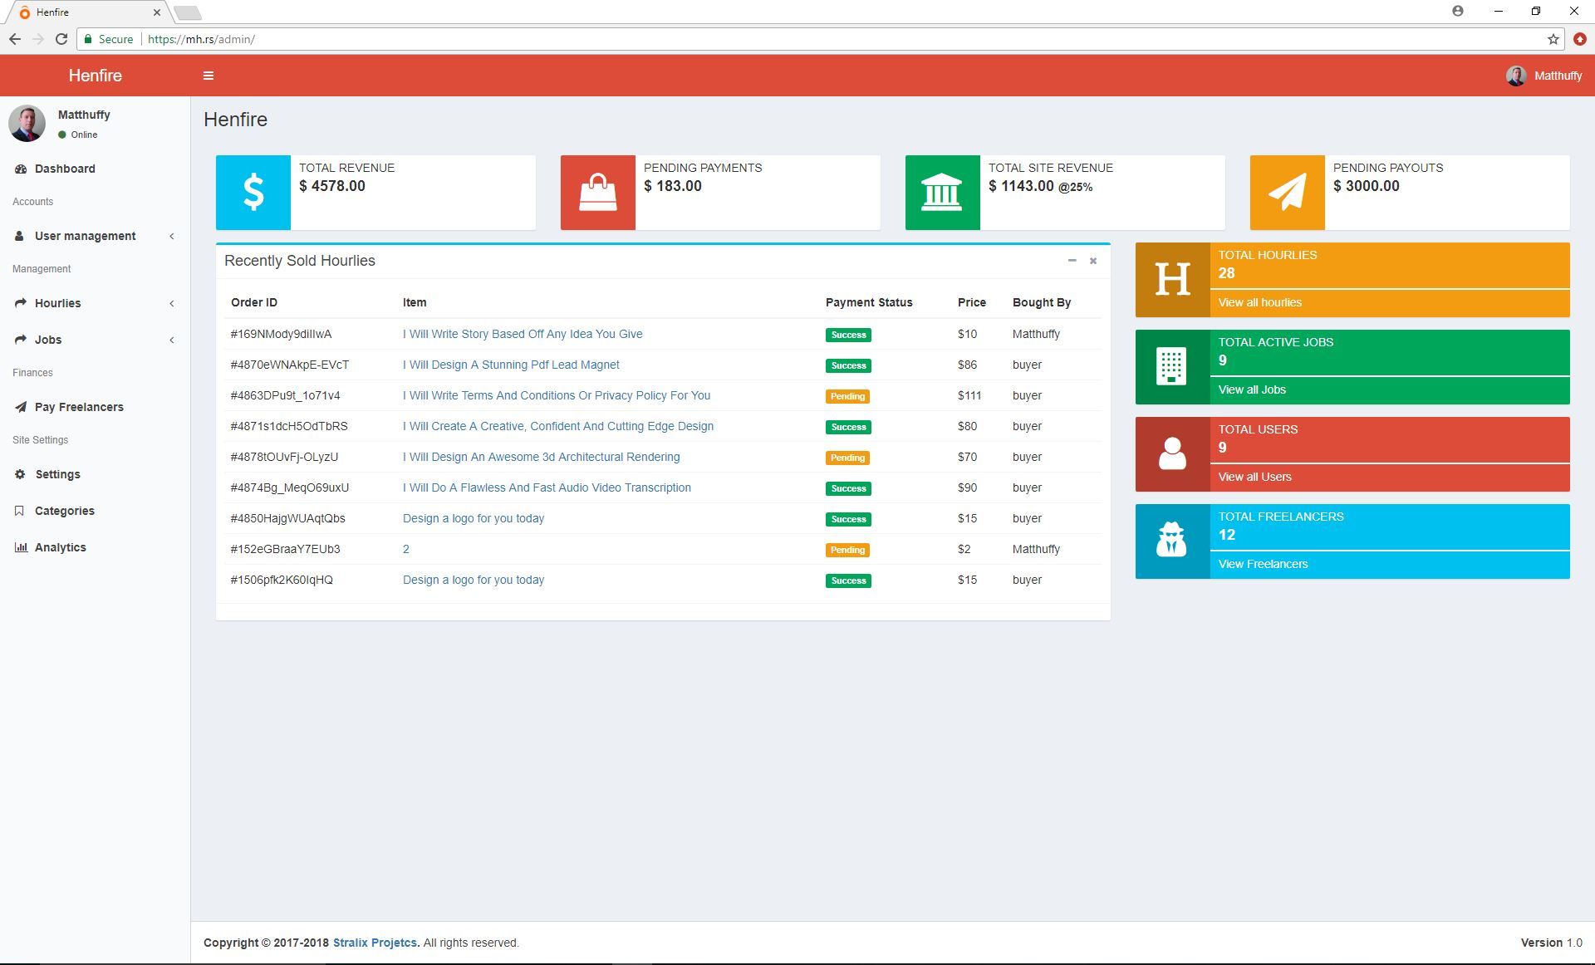Image resolution: width=1595 pixels, height=965 pixels.
Task: Select the $111 price cell
Action: (969, 395)
